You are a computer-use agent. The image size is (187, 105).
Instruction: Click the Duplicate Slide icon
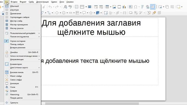[x=167, y=7]
